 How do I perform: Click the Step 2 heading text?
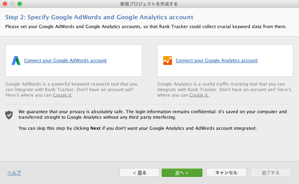click(99, 17)
